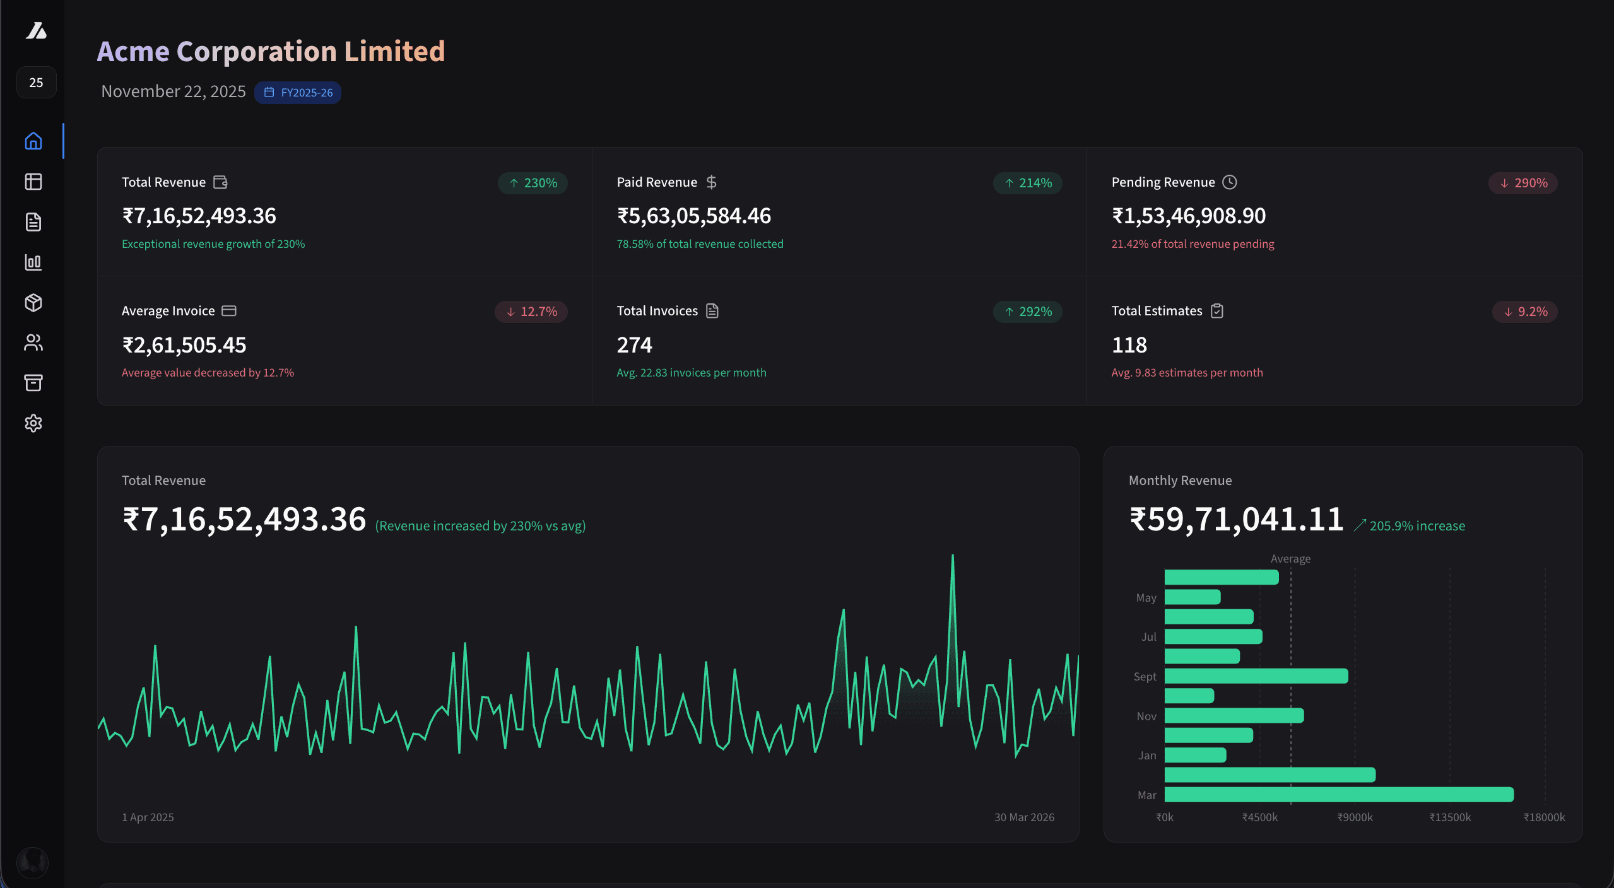
Task: Click the dollar icon beside Paid Revenue
Action: [711, 182]
